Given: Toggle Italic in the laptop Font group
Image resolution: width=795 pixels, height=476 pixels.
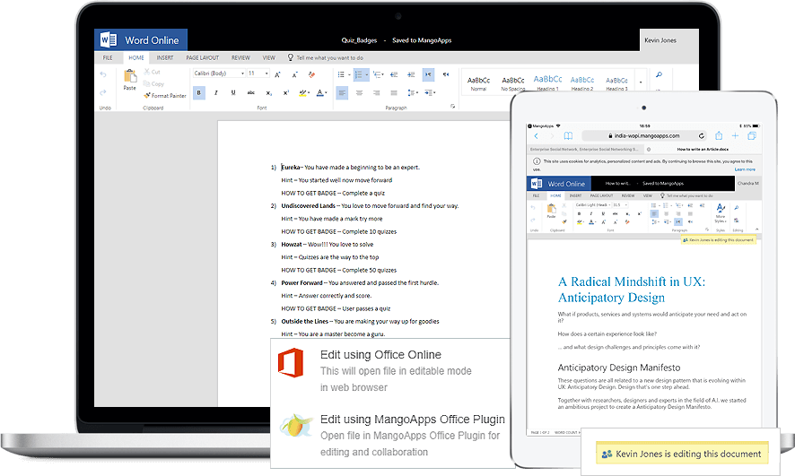Looking at the screenshot, I should 216,92.
